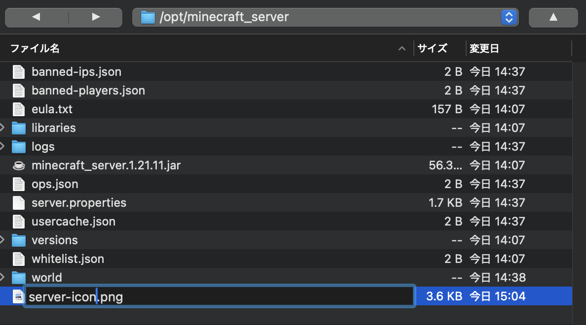The width and height of the screenshot is (586, 325).
Task: Click inside the server-icon.png rename field
Action: point(247,297)
